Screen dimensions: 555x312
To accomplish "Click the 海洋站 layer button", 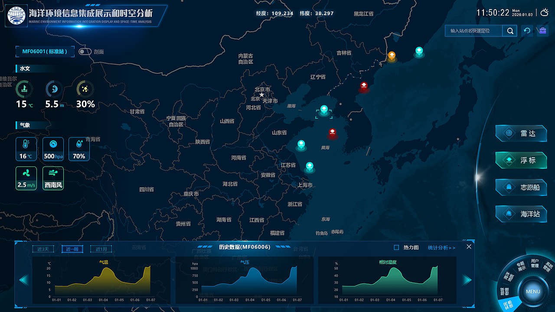I will (521, 214).
